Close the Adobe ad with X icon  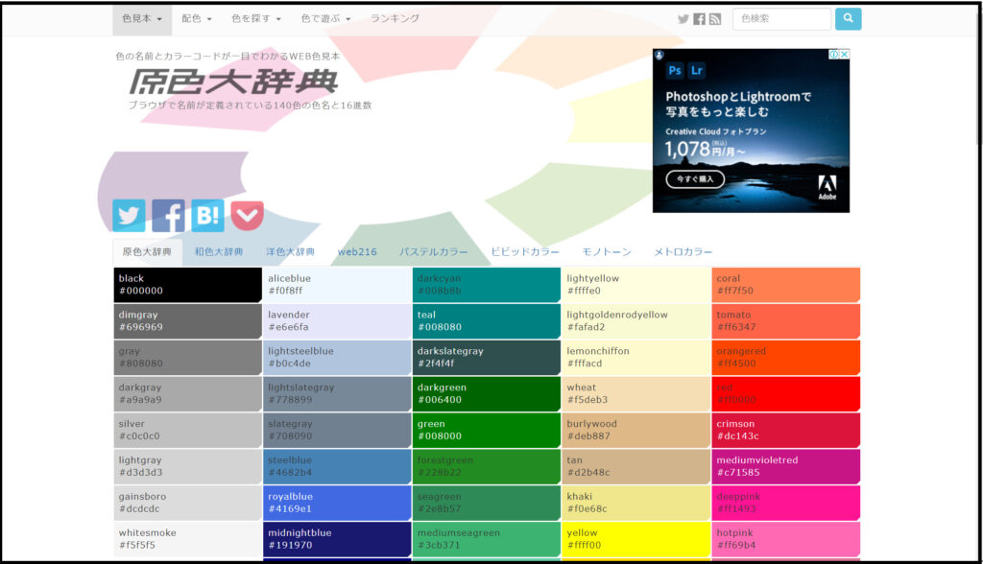[845, 55]
